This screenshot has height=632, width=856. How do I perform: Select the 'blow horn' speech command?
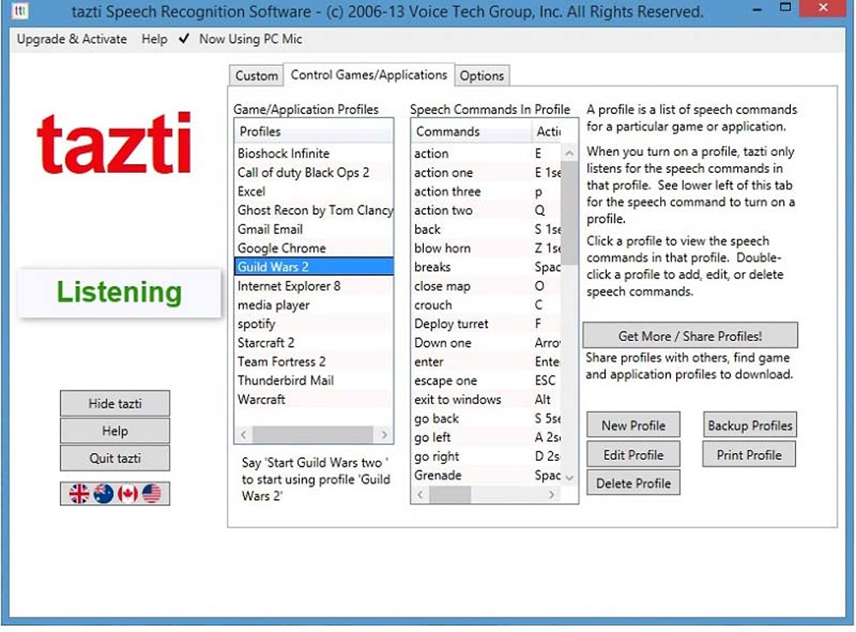[443, 248]
